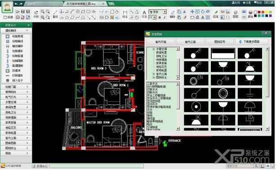
Task: Click the 删除 eraser tool
Action: [x=173, y=14]
